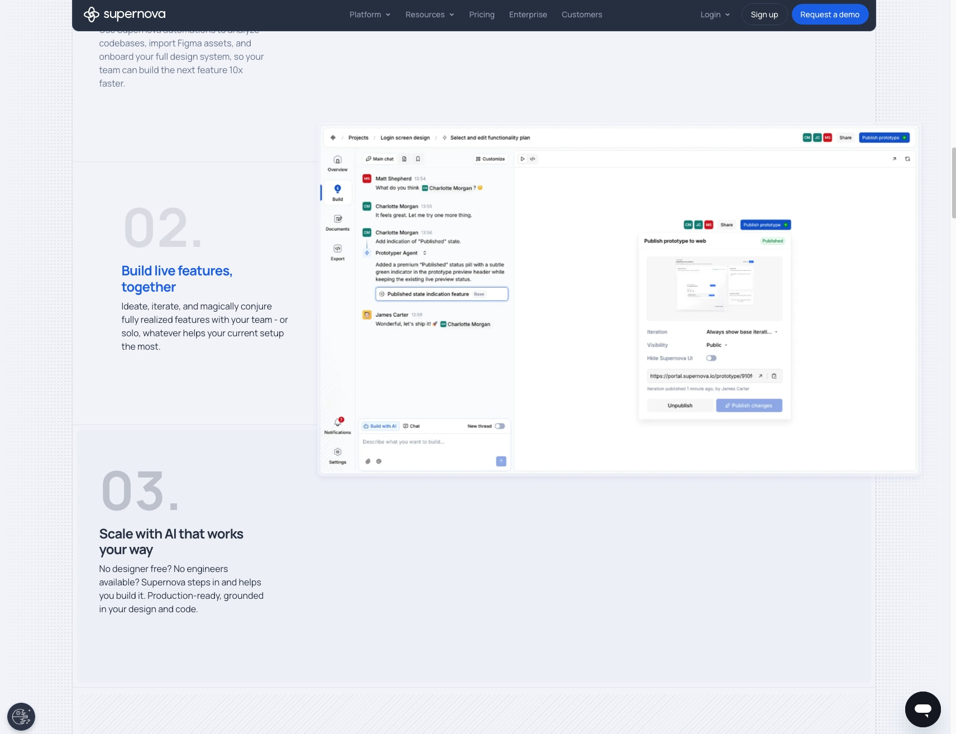The height and width of the screenshot is (734, 956).
Task: Click the workspace home icon in the breadcrumb
Action: [x=333, y=137]
